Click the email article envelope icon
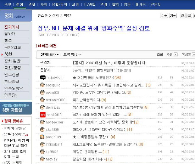Image resolution: width=195 pixels, height=164 pixels. coord(189,16)
